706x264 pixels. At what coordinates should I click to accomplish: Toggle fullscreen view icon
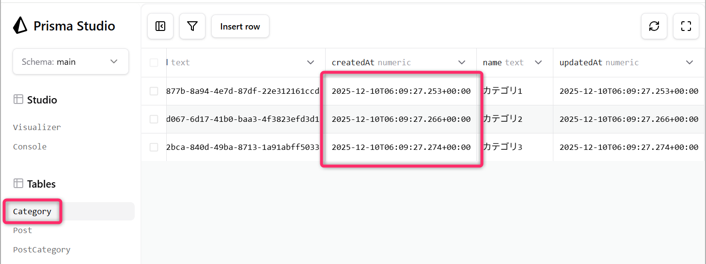coord(686,26)
